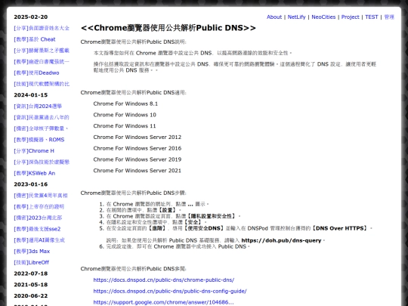
Task: Open the [技術]現代軟體架構的比 article
Action: pyautogui.click(x=42, y=84)
